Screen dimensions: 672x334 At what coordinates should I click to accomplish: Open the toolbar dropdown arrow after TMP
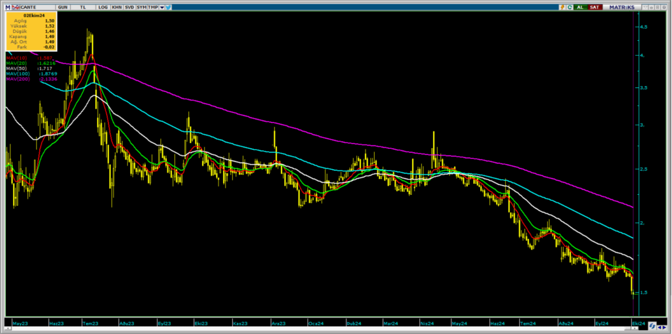[x=161, y=7]
